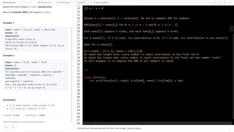
Task: Click the Submissions count 14,861
Action: coord(42,115)
